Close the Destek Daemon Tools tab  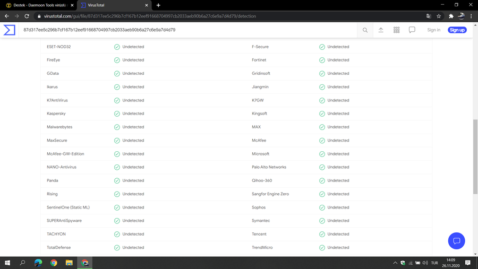pyautogui.click(x=72, y=5)
